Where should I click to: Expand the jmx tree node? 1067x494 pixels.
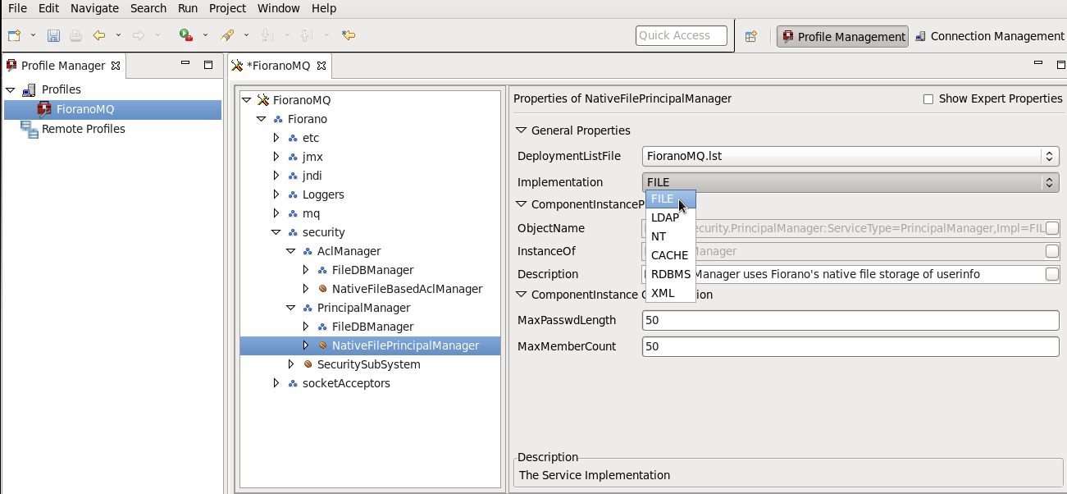pos(276,157)
